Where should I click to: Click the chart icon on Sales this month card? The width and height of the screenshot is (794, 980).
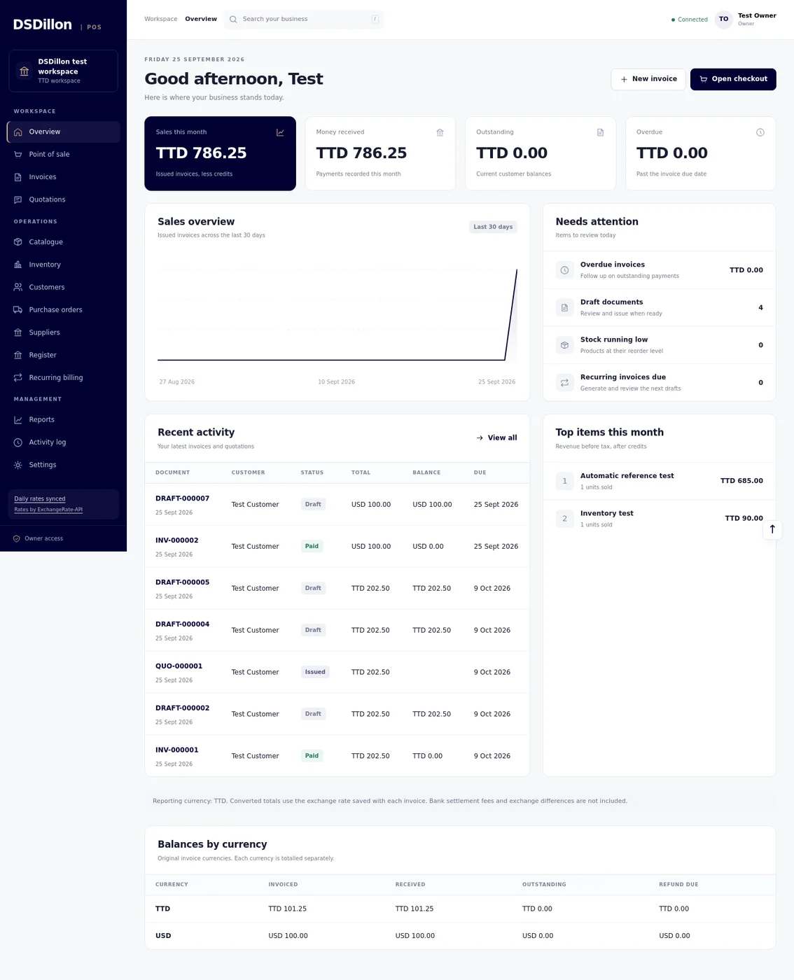[280, 132]
